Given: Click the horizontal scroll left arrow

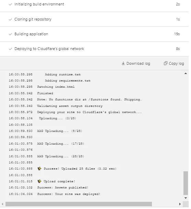Looking at the screenshot, I should [x=2, y=204].
